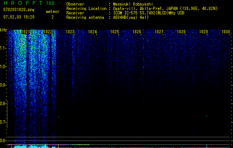Click the Ogata-vill. Akita-Pref. JAPAN location text
This screenshot has width=233, height=148.
(x=165, y=9)
